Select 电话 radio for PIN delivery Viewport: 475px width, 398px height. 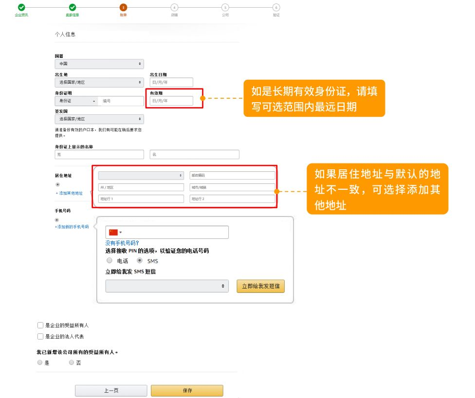(x=110, y=261)
